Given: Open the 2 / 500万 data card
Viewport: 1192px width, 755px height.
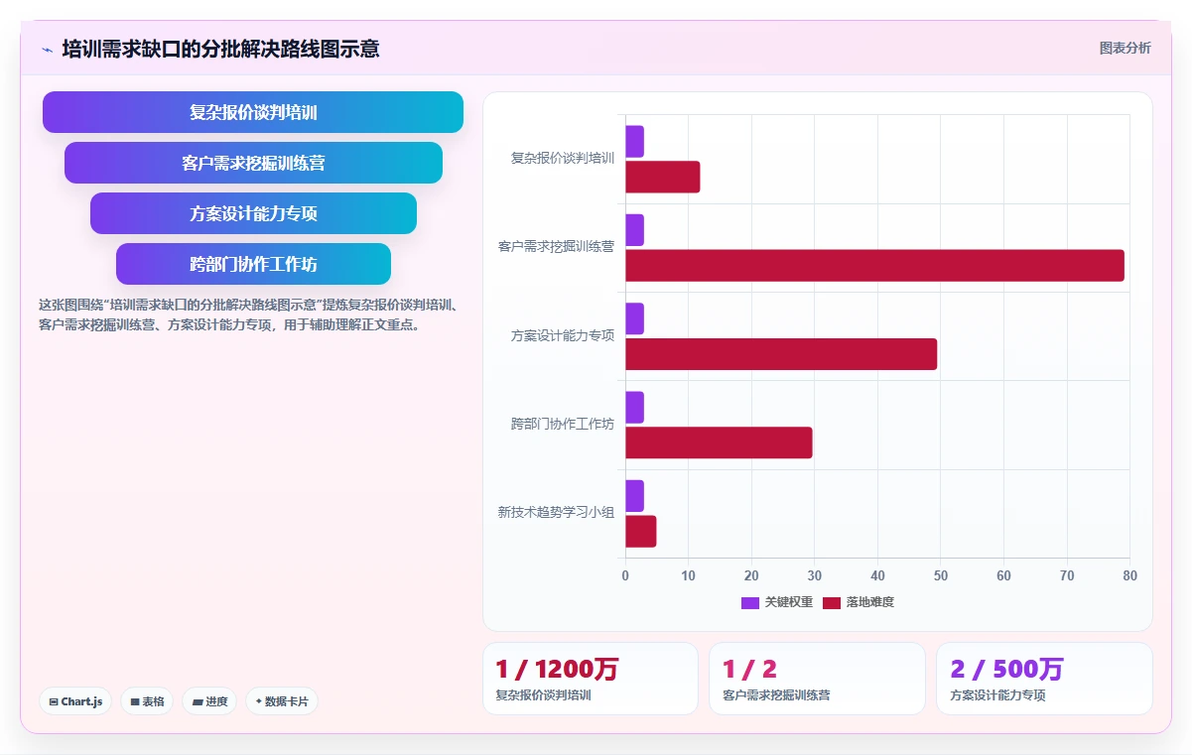Looking at the screenshot, I should tap(1044, 679).
